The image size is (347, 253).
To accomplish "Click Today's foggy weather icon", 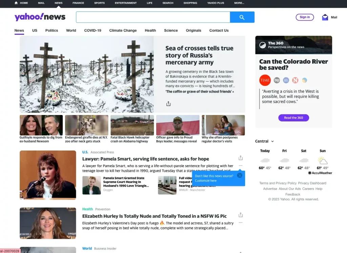I will pyautogui.click(x=265, y=160).
